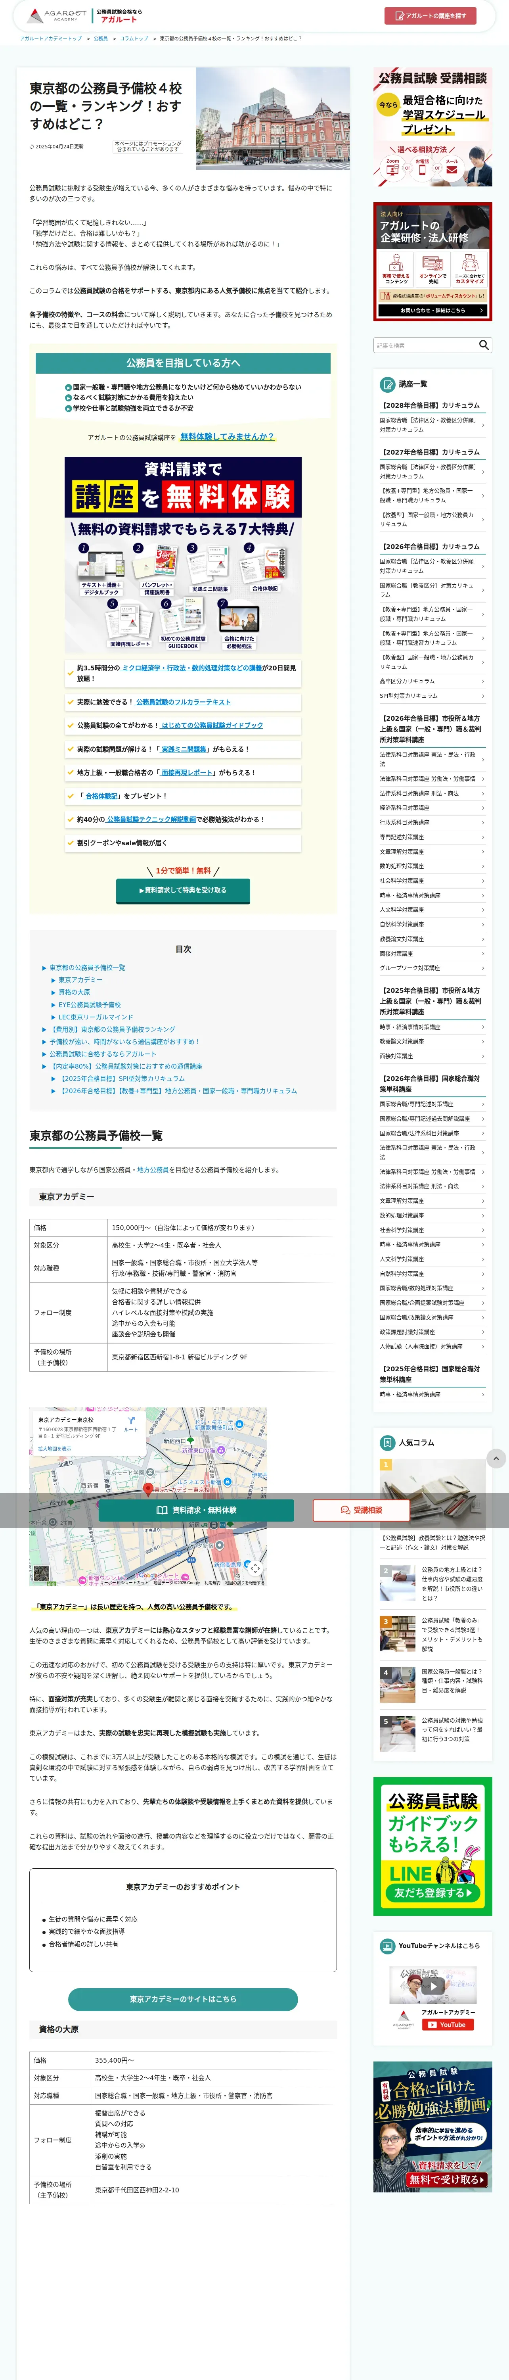Open popular column 2 公務員の地方上級とは
Image resolution: width=509 pixels, height=2380 pixels.
[432, 1583]
